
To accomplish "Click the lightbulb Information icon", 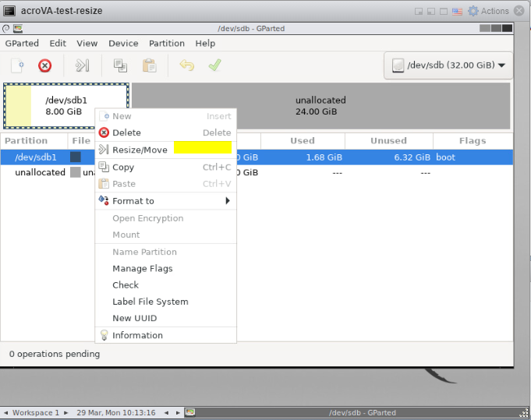I will 104,335.
